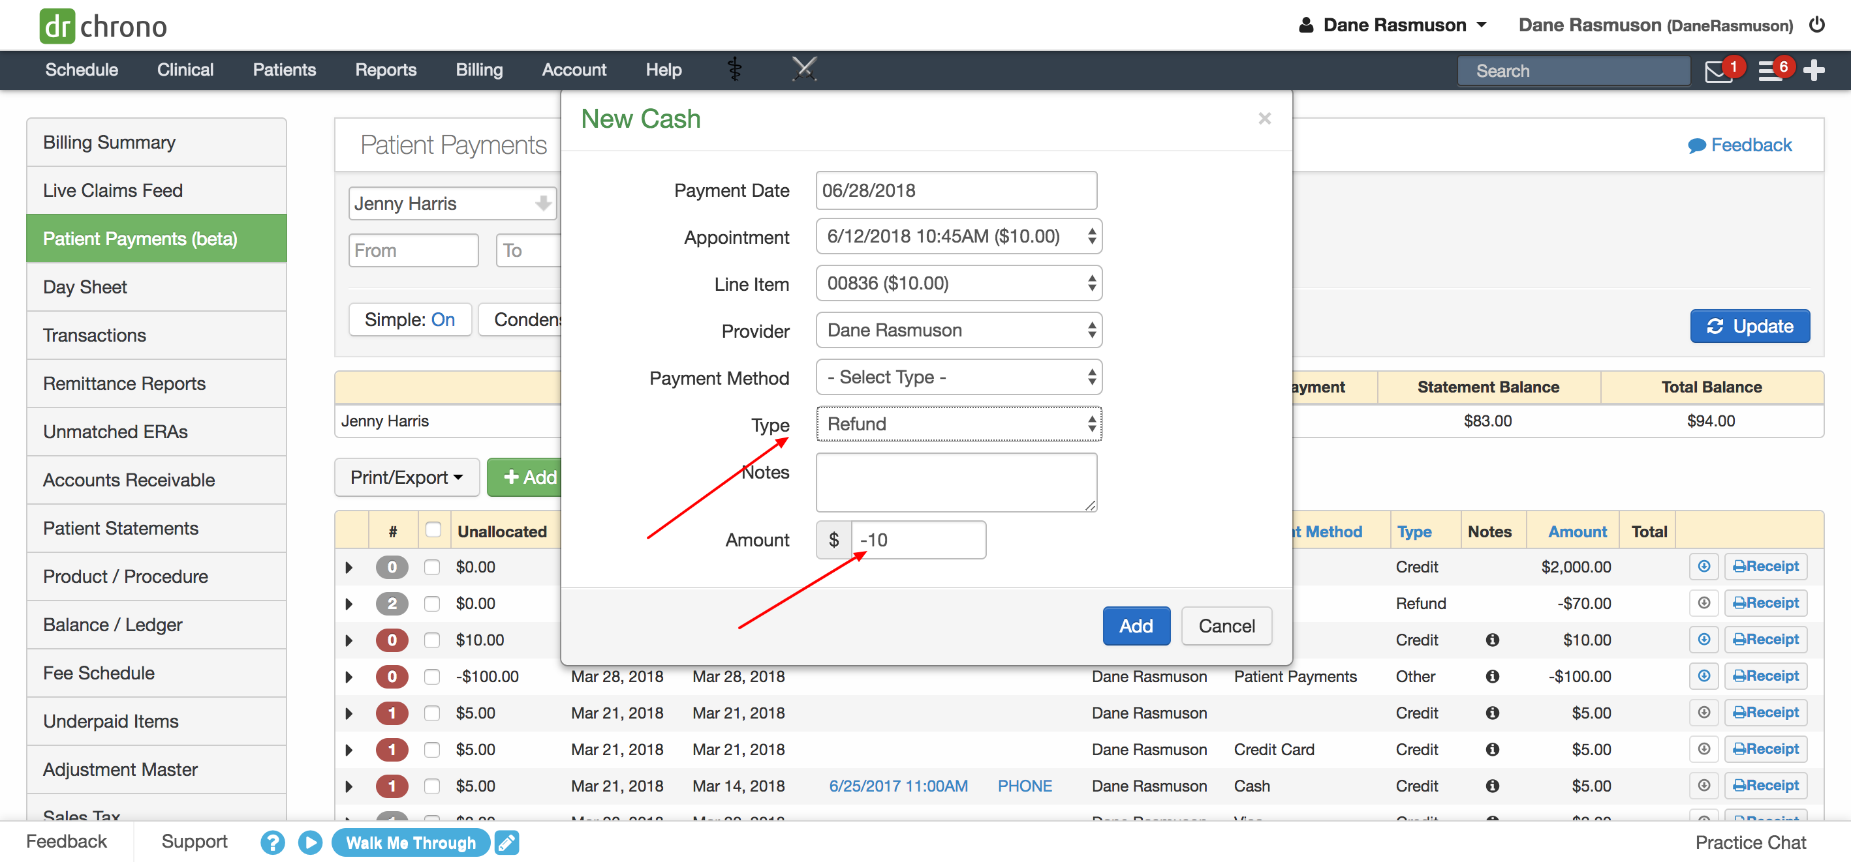The image size is (1851, 862).
Task: Click the Search box in navbar
Action: 1574,71
